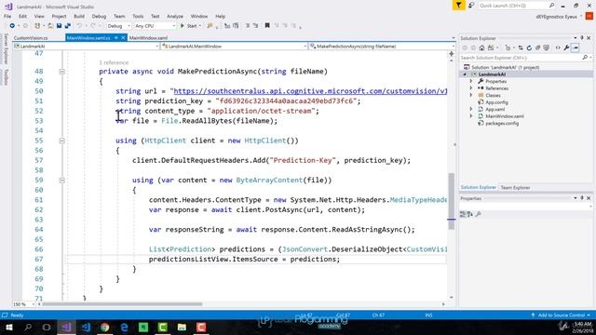Click Sync with Active Document icon
The width and height of the screenshot is (596, 335).
(x=521, y=47)
